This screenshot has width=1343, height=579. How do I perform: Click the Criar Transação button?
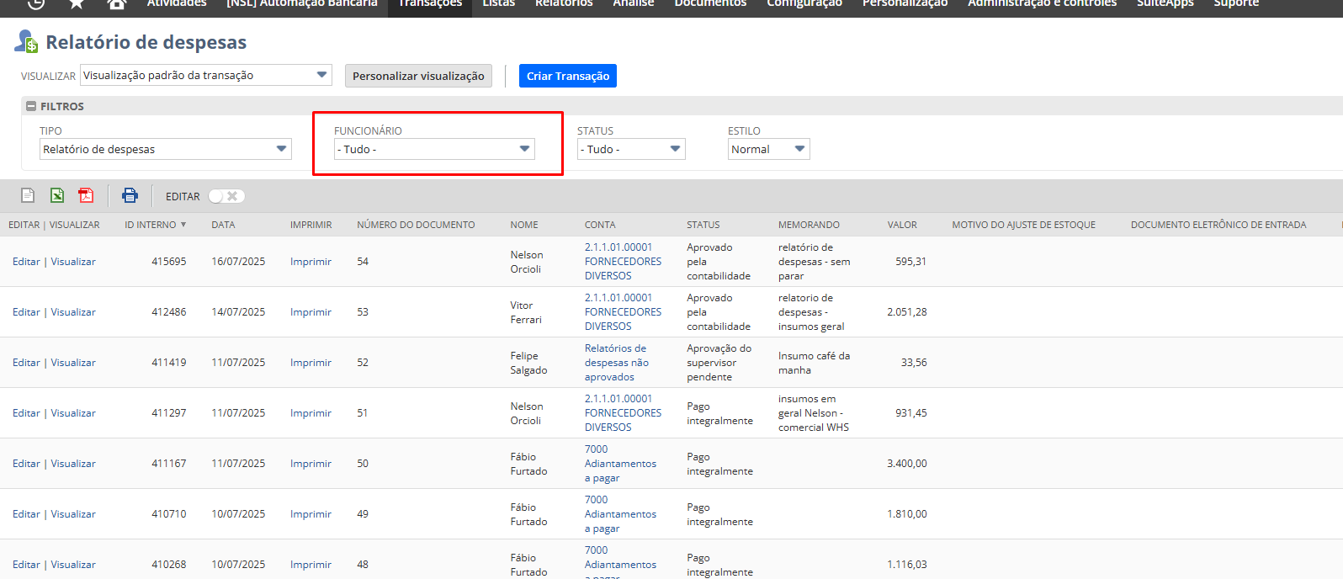point(568,76)
